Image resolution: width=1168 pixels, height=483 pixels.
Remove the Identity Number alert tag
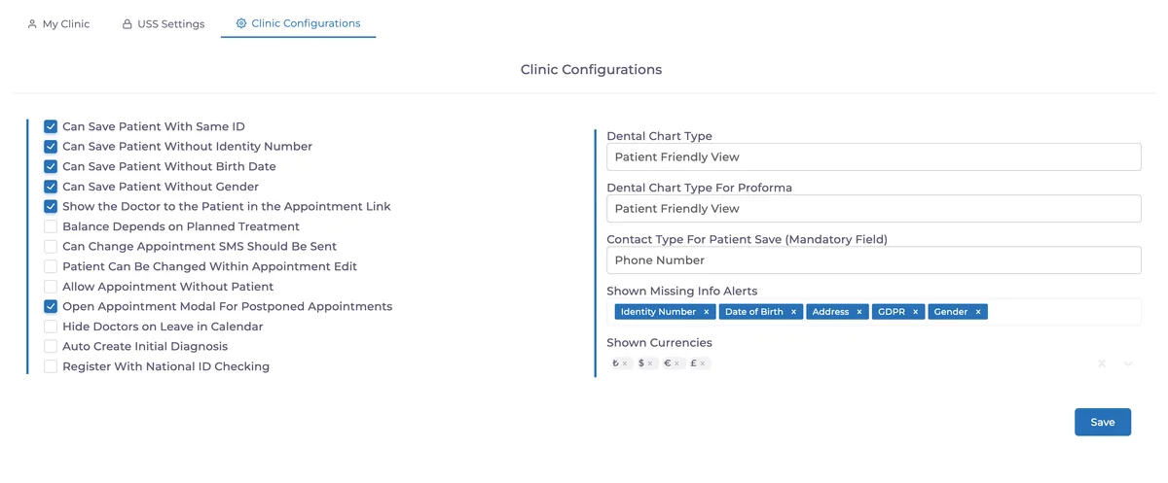pyautogui.click(x=707, y=312)
